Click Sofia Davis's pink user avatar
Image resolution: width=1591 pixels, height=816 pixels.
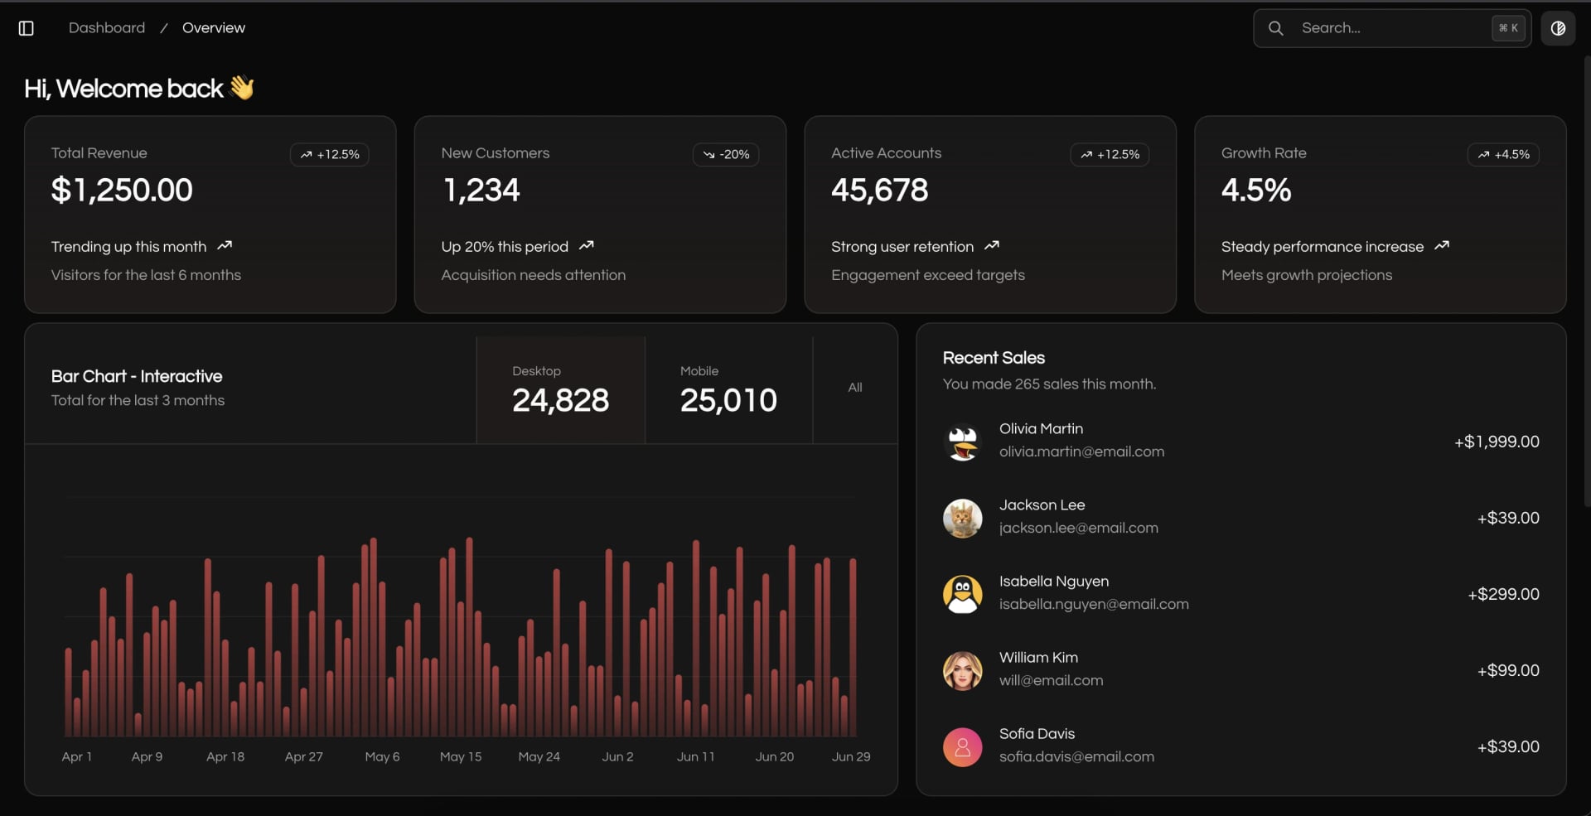963,746
